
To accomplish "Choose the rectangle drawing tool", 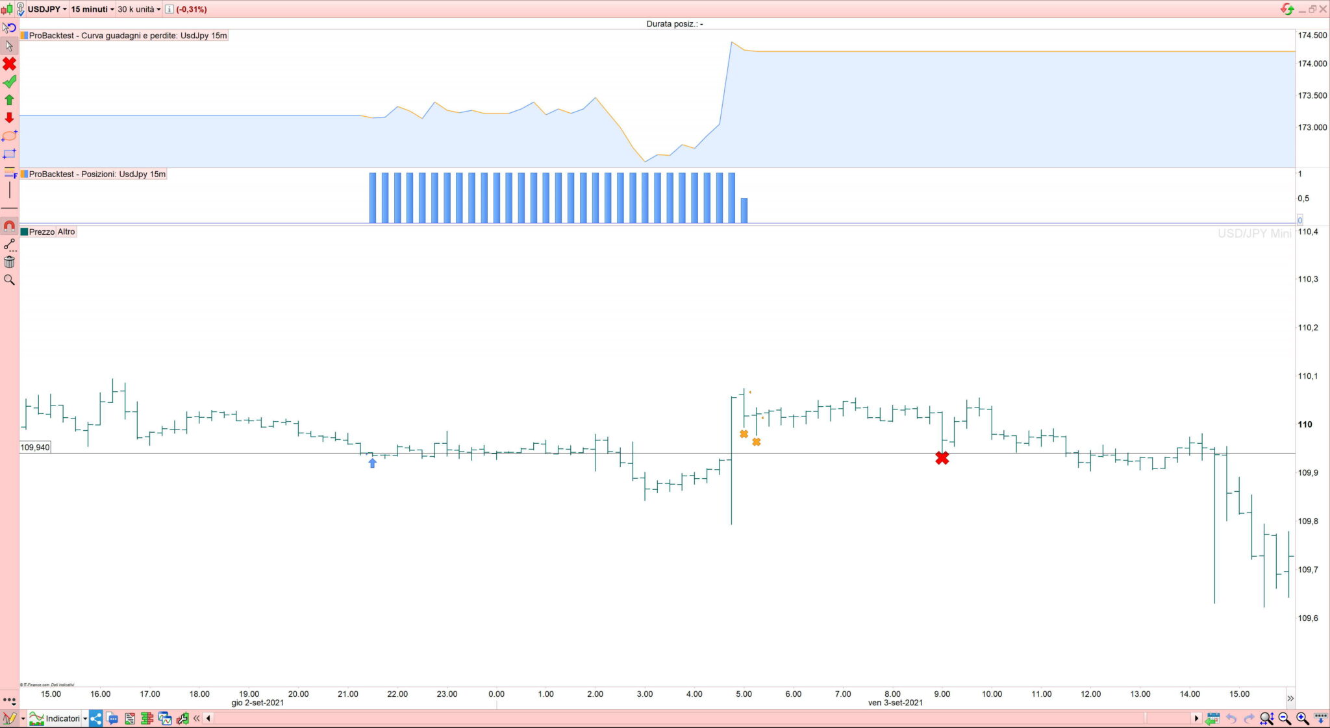I will pyautogui.click(x=9, y=154).
